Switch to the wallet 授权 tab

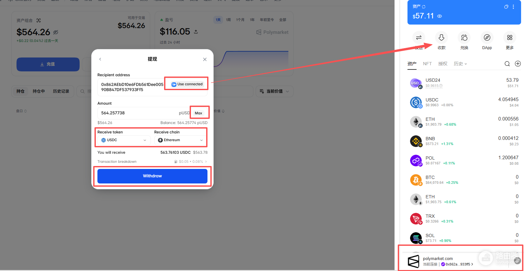[443, 64]
